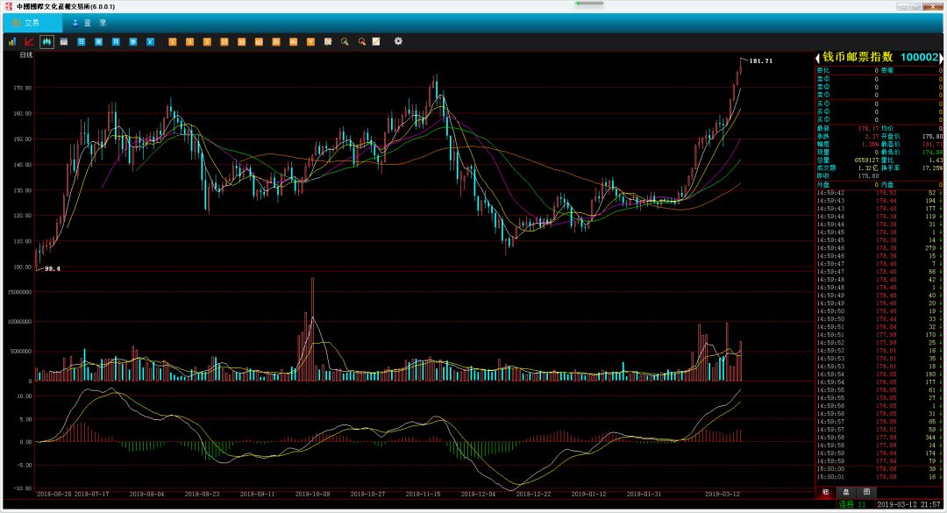Click the orange Y period button
The height and width of the screenshot is (513, 947).
310,42
